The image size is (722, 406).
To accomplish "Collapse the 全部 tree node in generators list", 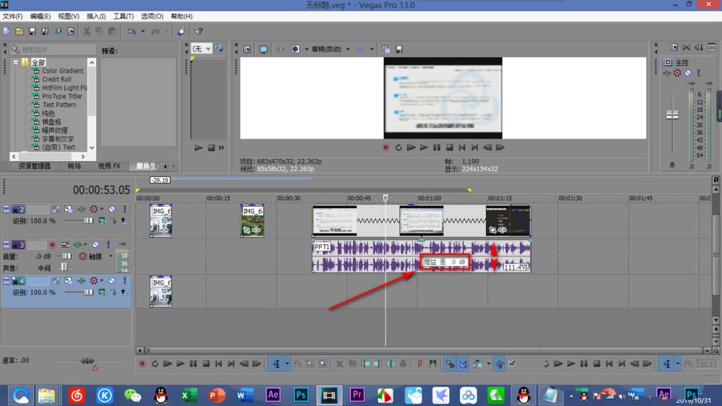I will (x=15, y=62).
